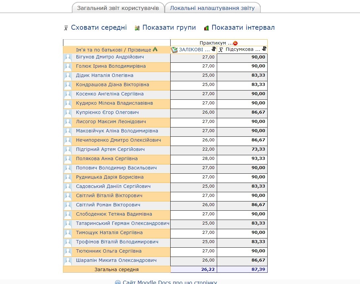Click the averages x-bar icon beside Сховати середні
The height and width of the screenshot is (284, 360).
tap(66, 28)
